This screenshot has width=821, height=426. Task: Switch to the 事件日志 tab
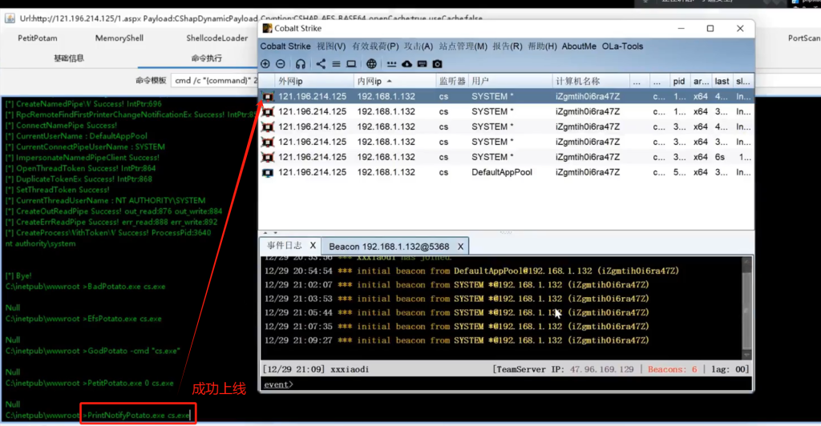pyautogui.click(x=285, y=246)
